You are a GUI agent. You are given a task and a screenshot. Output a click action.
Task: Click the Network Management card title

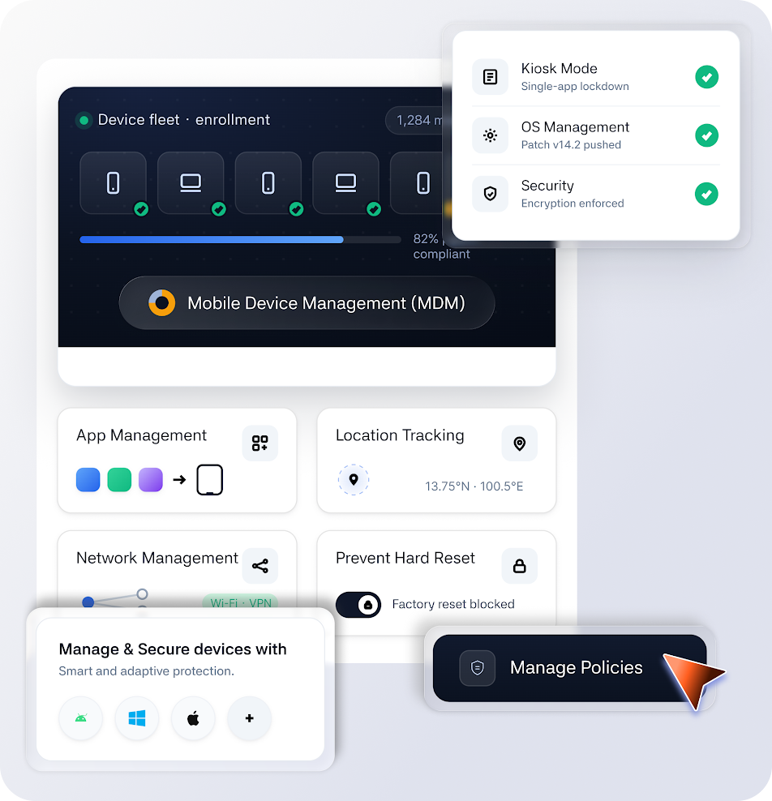pos(157,559)
